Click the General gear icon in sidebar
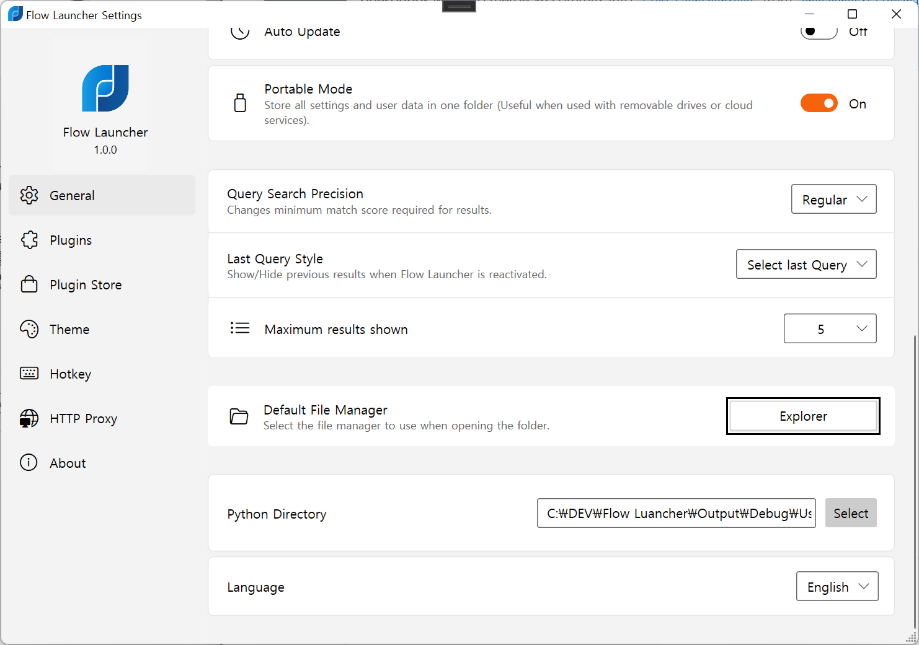 pyautogui.click(x=29, y=195)
